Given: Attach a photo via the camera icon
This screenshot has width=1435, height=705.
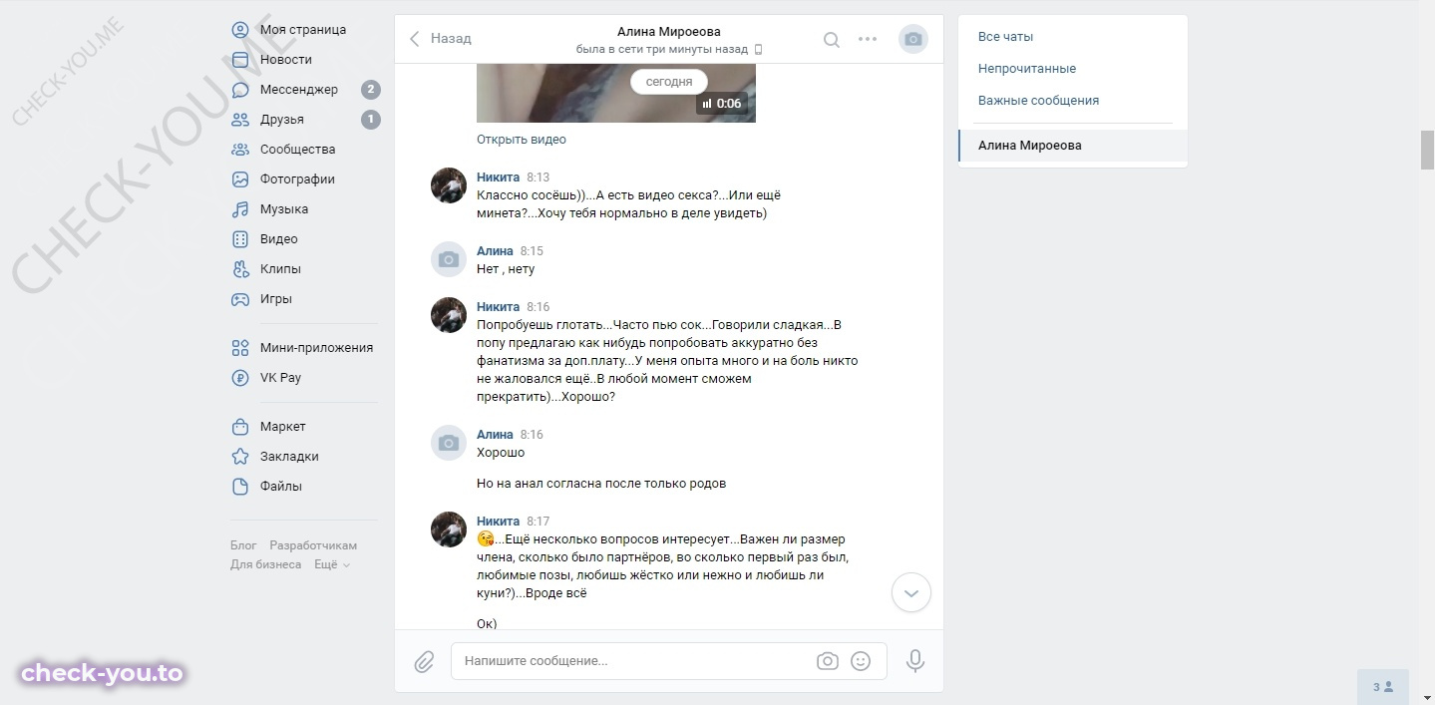Looking at the screenshot, I should pyautogui.click(x=827, y=661).
